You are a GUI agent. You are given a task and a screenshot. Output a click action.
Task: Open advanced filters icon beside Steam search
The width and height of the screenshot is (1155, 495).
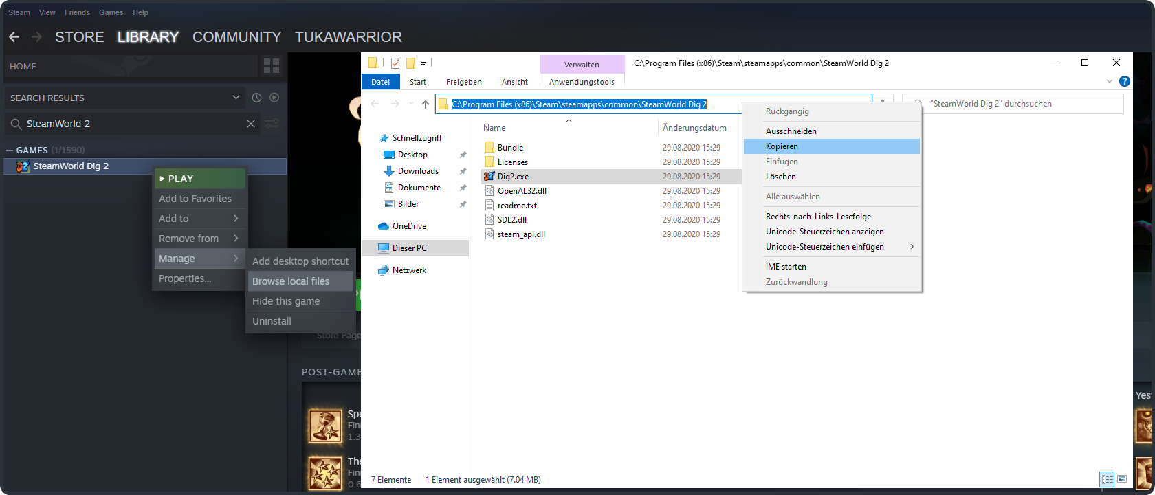click(272, 124)
